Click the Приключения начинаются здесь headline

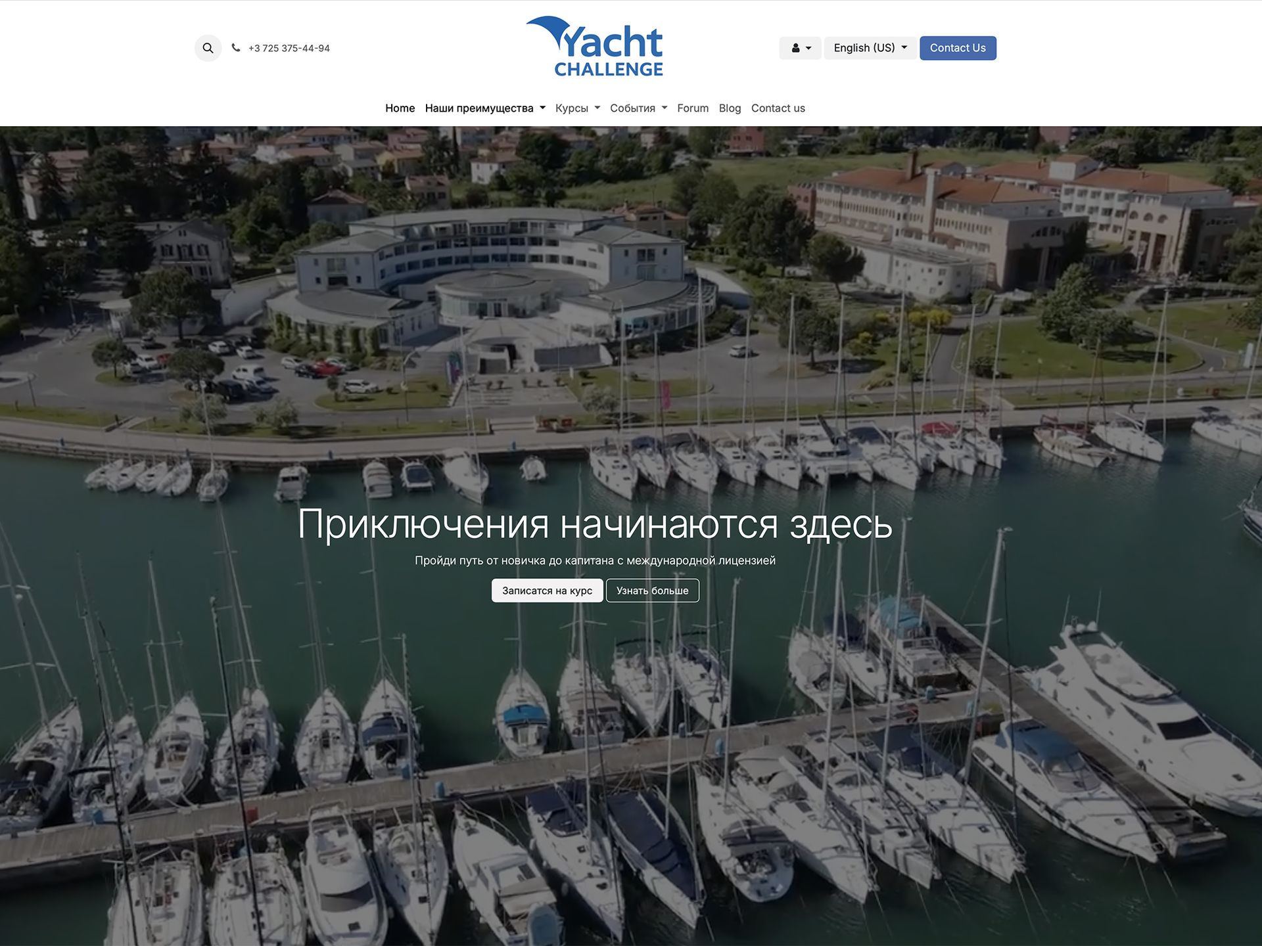tap(595, 524)
